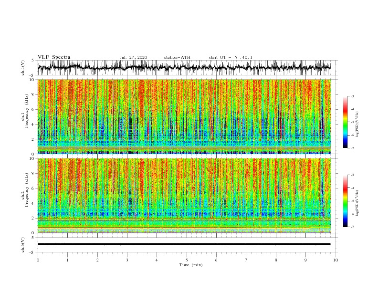Viewport: 378px width, 292px height.
Task: Click the "ch.3(V)" waveform axis label
Action: (x=23, y=245)
